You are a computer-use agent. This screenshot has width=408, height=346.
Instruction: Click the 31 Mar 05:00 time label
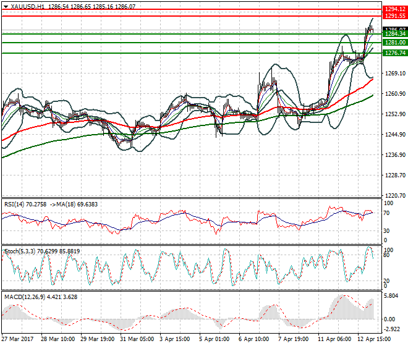[x=137, y=339]
